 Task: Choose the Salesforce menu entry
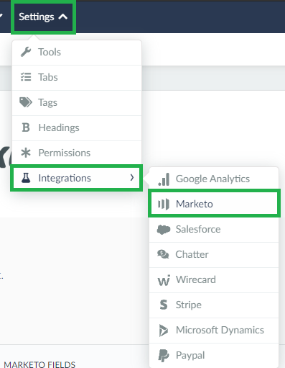pyautogui.click(x=214, y=230)
